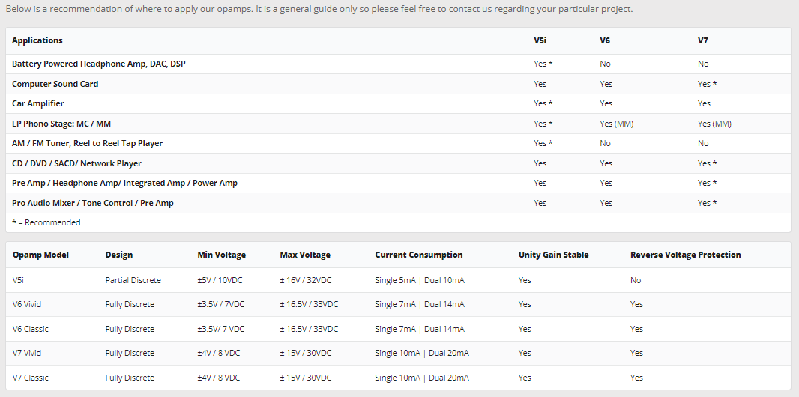Select the Opamp Model column header
799x397 pixels.
tap(40, 255)
